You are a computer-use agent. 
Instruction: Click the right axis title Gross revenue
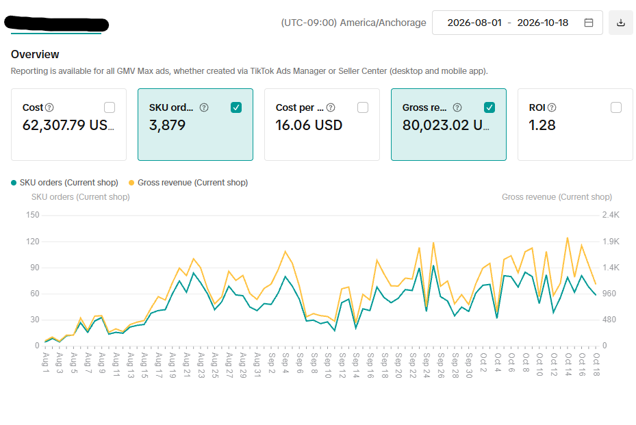click(557, 197)
